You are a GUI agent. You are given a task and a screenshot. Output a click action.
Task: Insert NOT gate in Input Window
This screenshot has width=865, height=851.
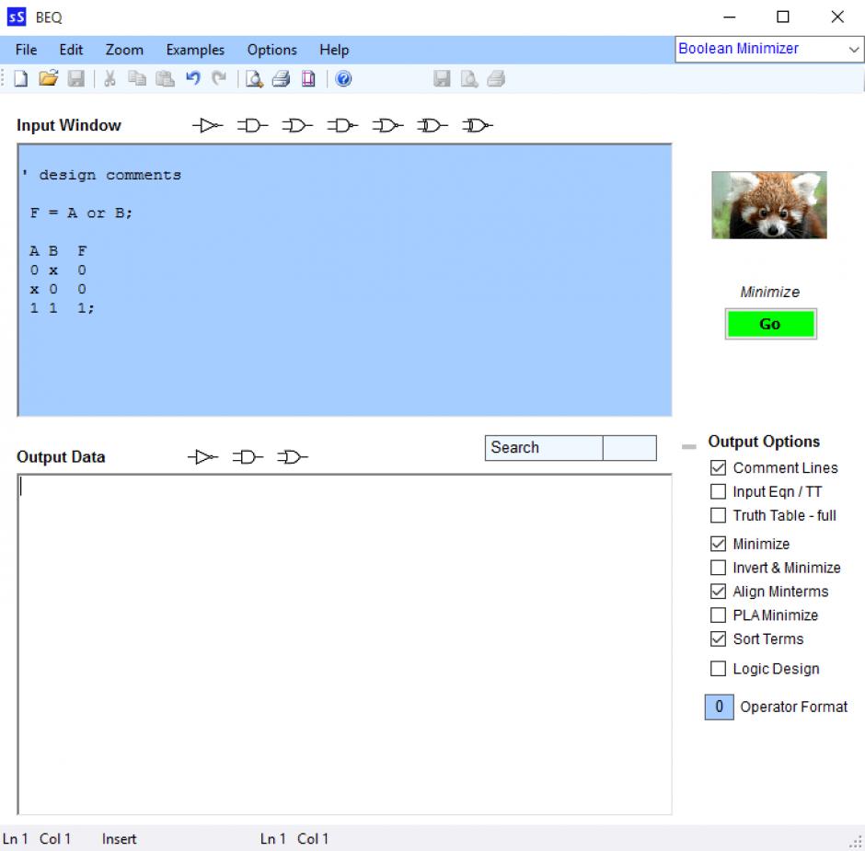pos(209,125)
